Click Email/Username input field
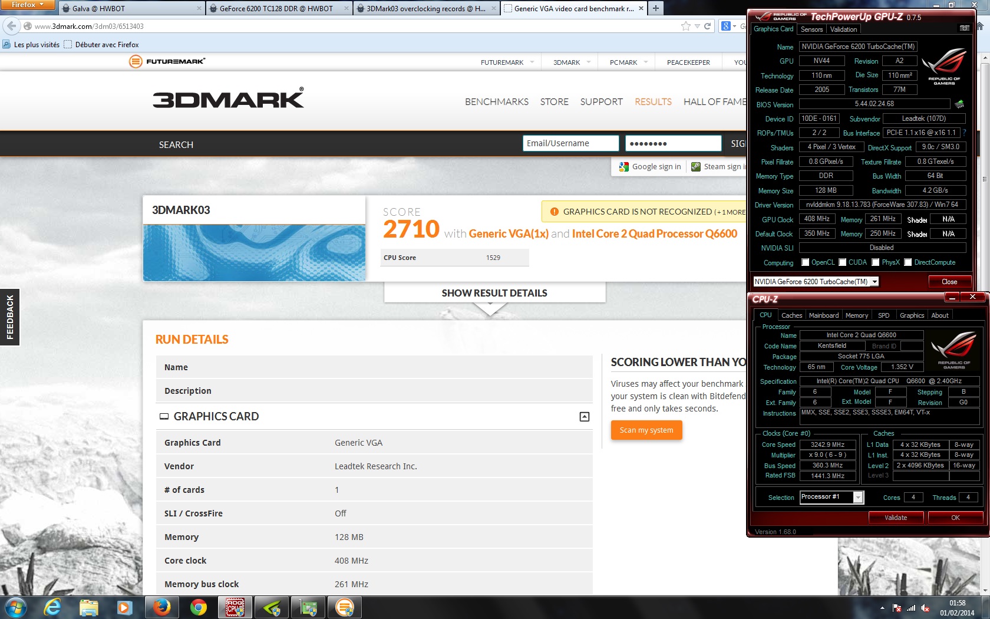 (x=570, y=143)
